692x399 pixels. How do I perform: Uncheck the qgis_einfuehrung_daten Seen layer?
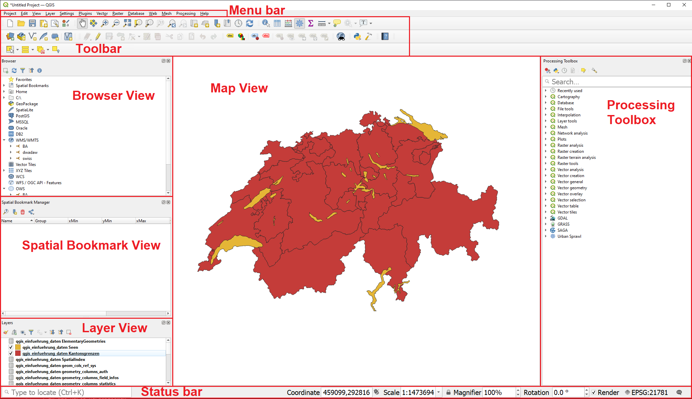(x=11, y=347)
